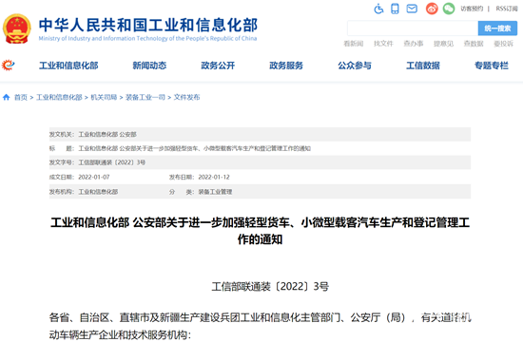
Task: Click the RSS订阅 link
Action: click(506, 9)
